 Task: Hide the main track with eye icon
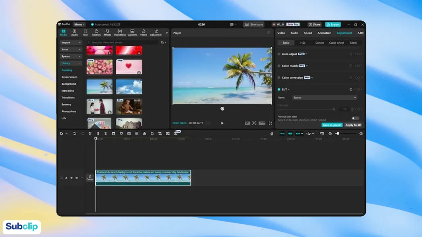pos(72,178)
